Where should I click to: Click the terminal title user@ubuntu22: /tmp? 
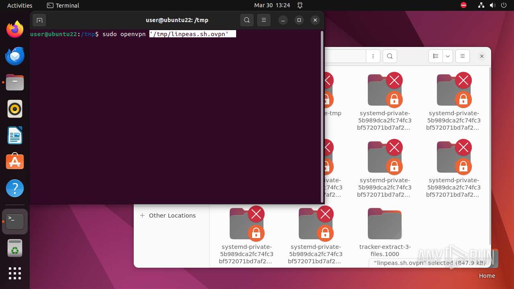(x=177, y=20)
